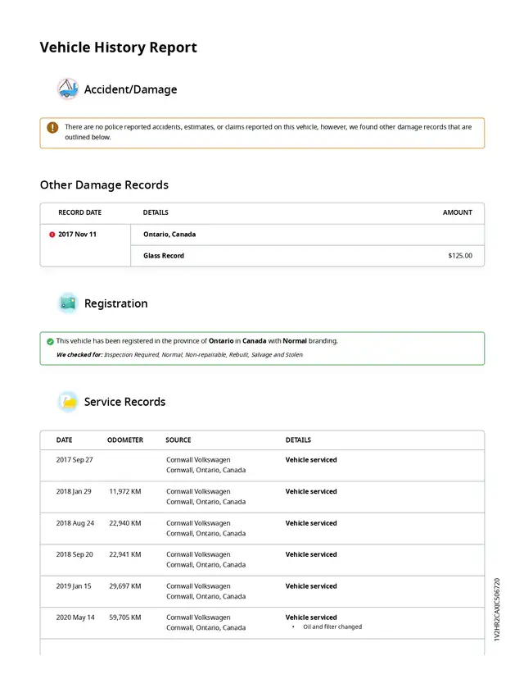
Task: Click the Vehicle History Report title
Action: click(118, 48)
